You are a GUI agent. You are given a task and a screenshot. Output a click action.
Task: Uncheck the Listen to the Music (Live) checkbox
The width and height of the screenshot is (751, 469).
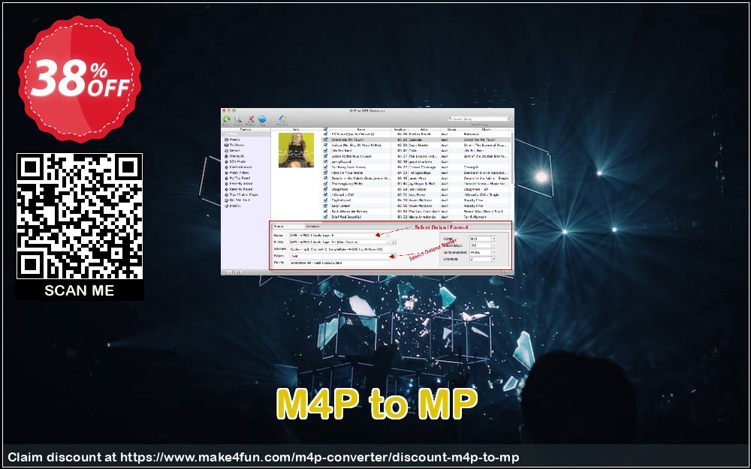[326, 156]
